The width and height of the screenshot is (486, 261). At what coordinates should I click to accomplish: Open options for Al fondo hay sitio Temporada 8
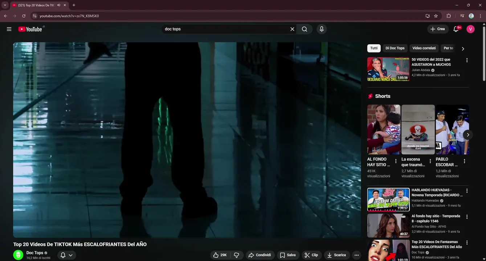click(467, 217)
